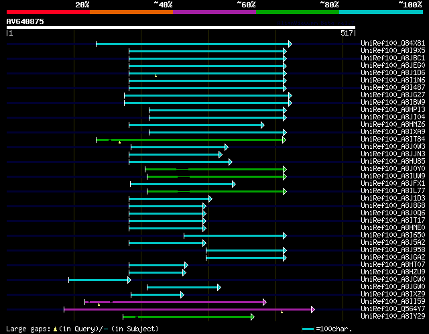Image resolution: width=429 pixels, height=334 pixels.
Task: Click the green ~80% legend segment
Action: click(x=298, y=12)
